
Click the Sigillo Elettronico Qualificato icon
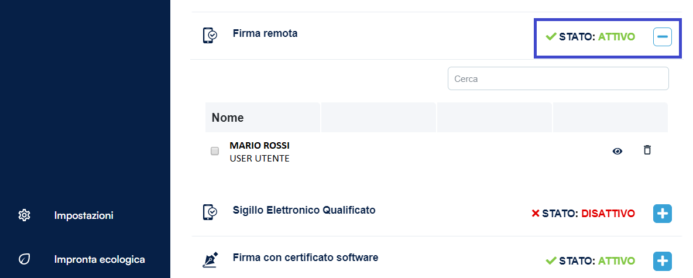(210, 212)
